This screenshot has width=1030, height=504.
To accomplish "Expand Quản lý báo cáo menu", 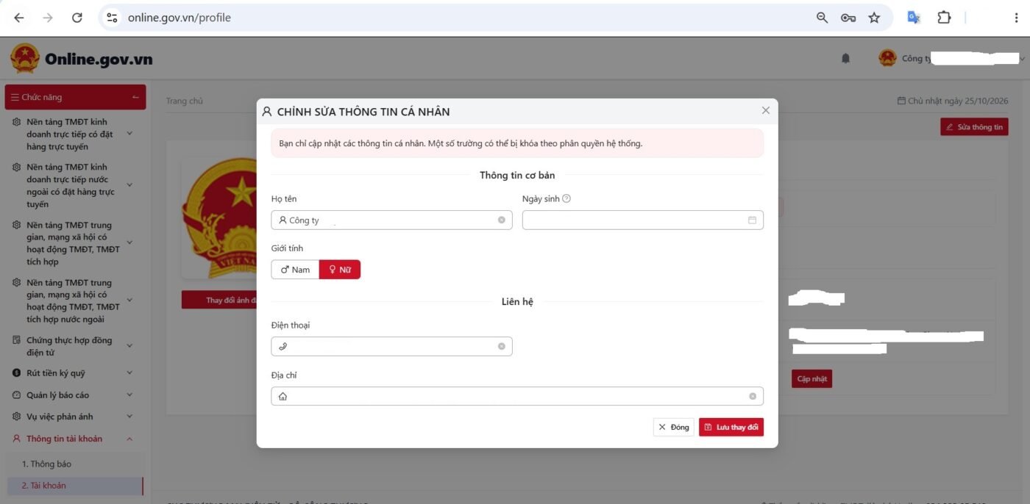I will [x=74, y=395].
